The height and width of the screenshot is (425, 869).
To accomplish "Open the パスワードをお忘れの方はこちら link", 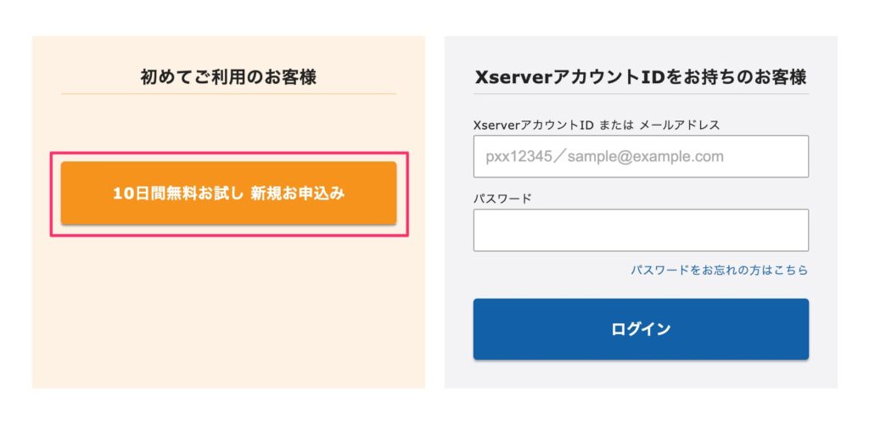I will point(720,271).
